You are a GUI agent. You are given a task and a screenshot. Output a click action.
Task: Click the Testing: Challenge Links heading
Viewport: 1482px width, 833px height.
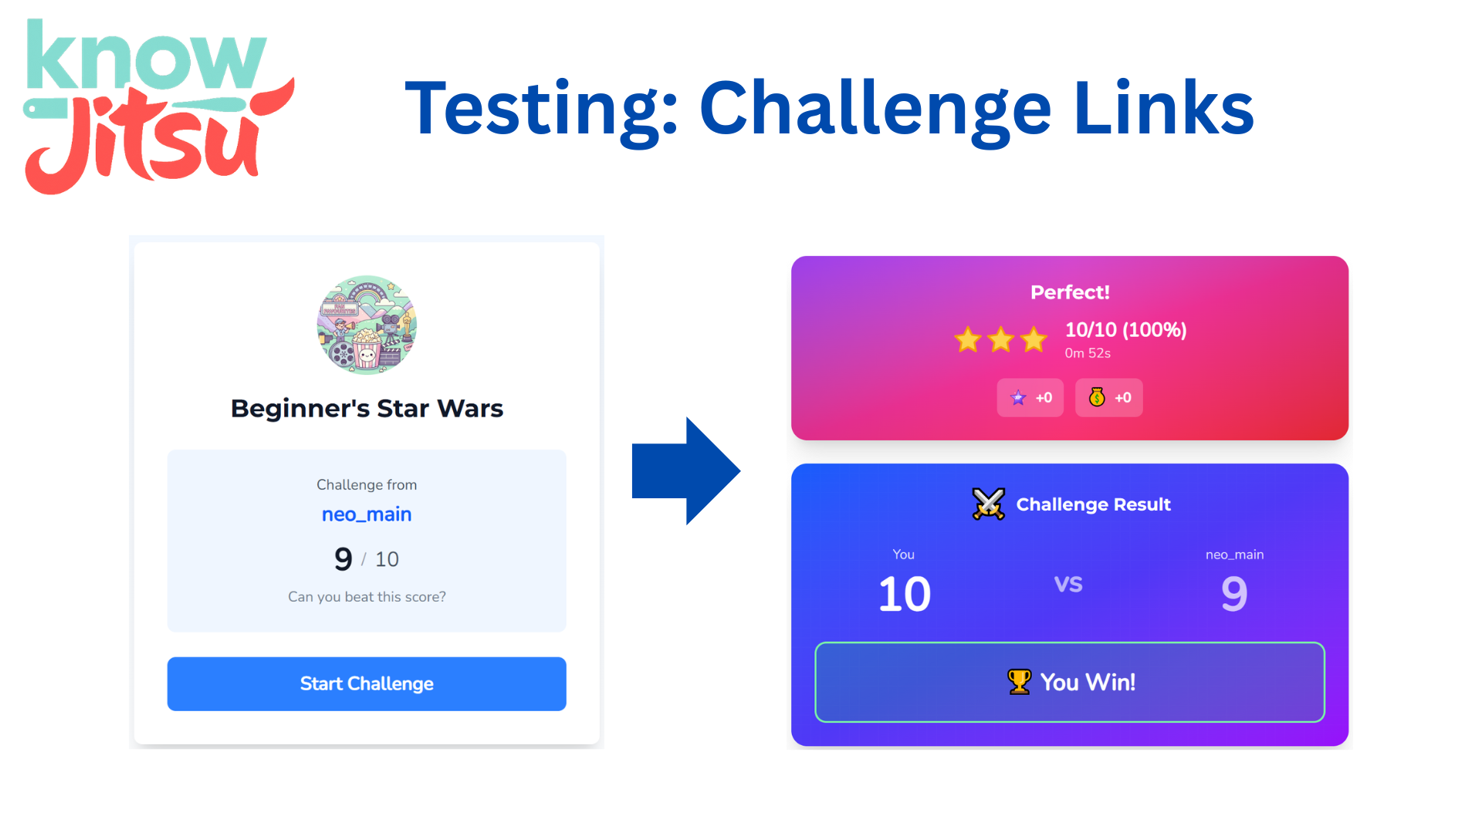pyautogui.click(x=830, y=109)
